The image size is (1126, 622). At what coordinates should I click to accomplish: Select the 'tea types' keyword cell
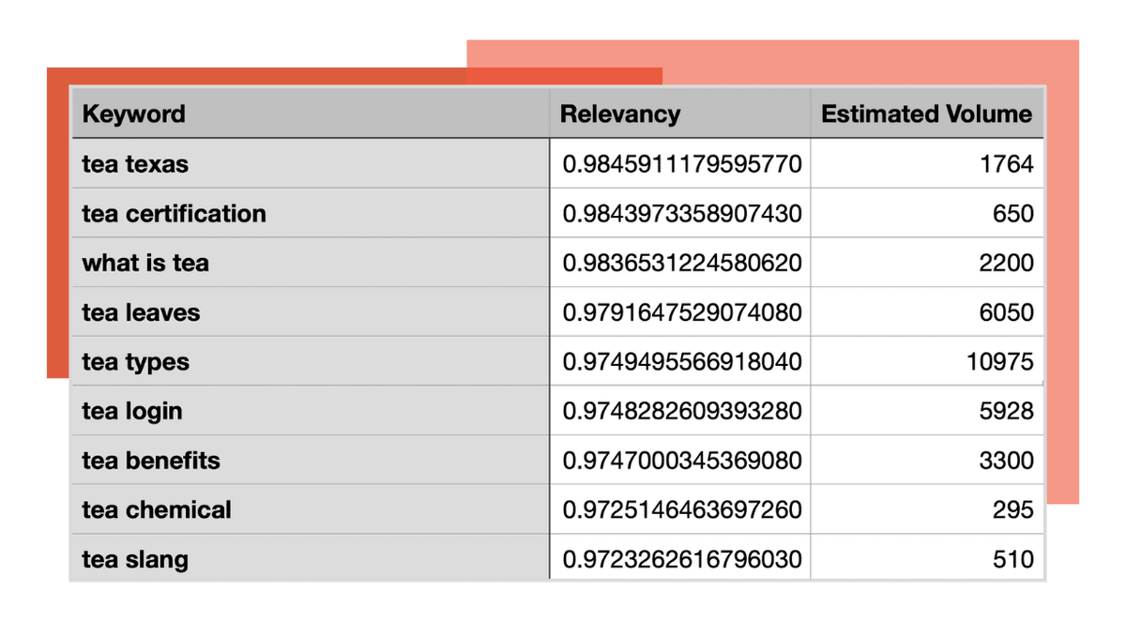point(135,362)
